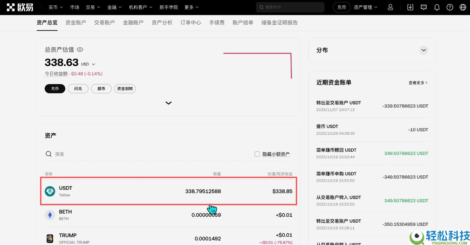Switch to the 资金账户 tab
Image resolution: width=470 pixels, height=245 pixels.
tap(76, 23)
